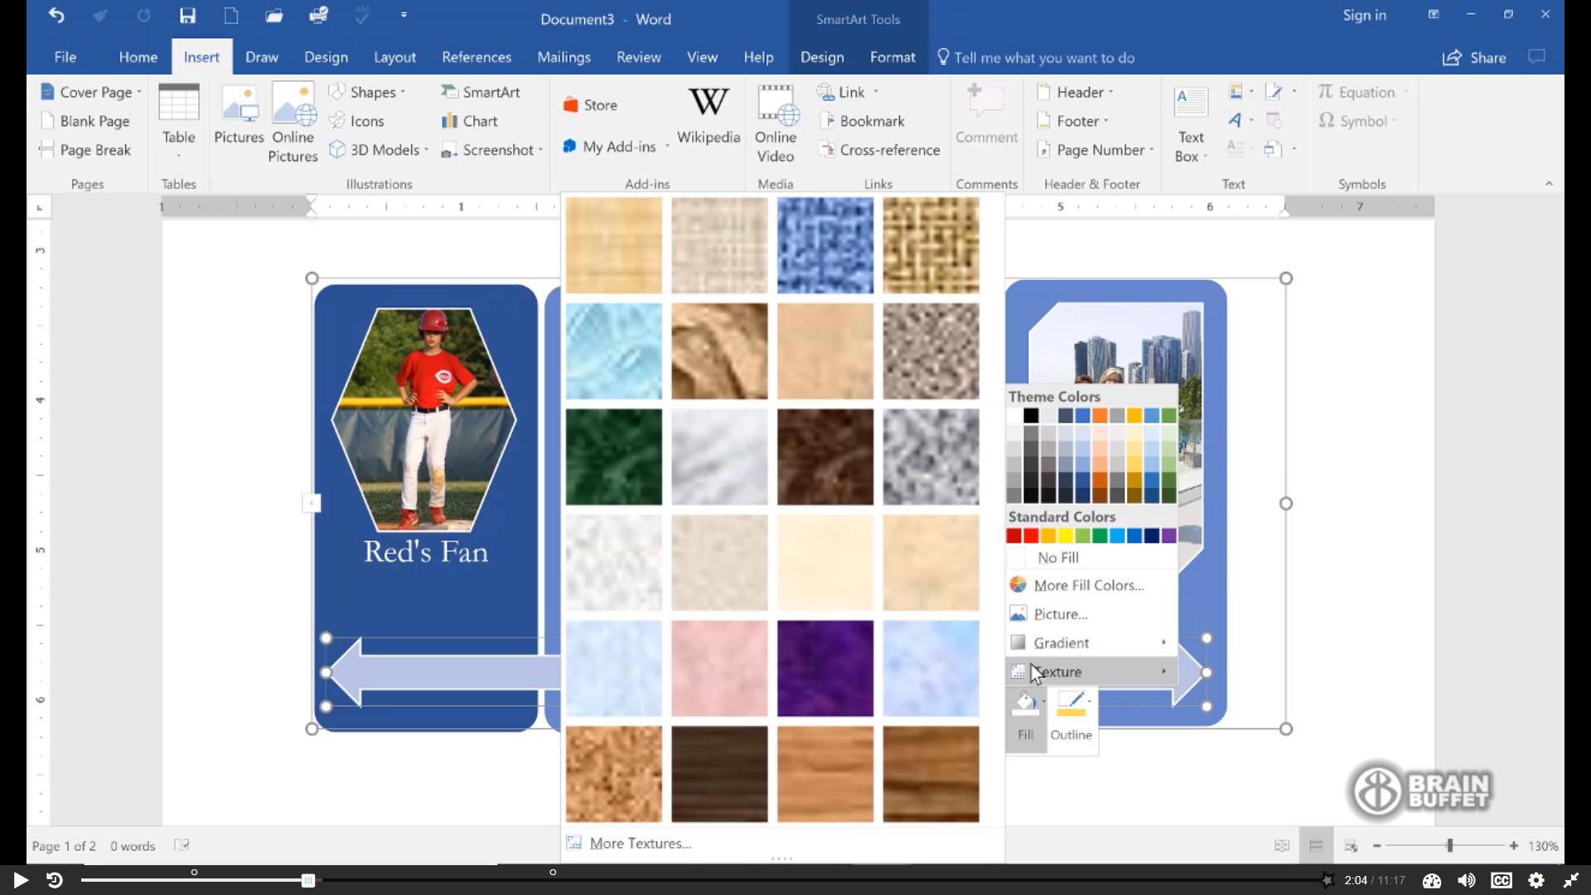The height and width of the screenshot is (895, 1591).
Task: Toggle closed captions on video player
Action: [1501, 880]
